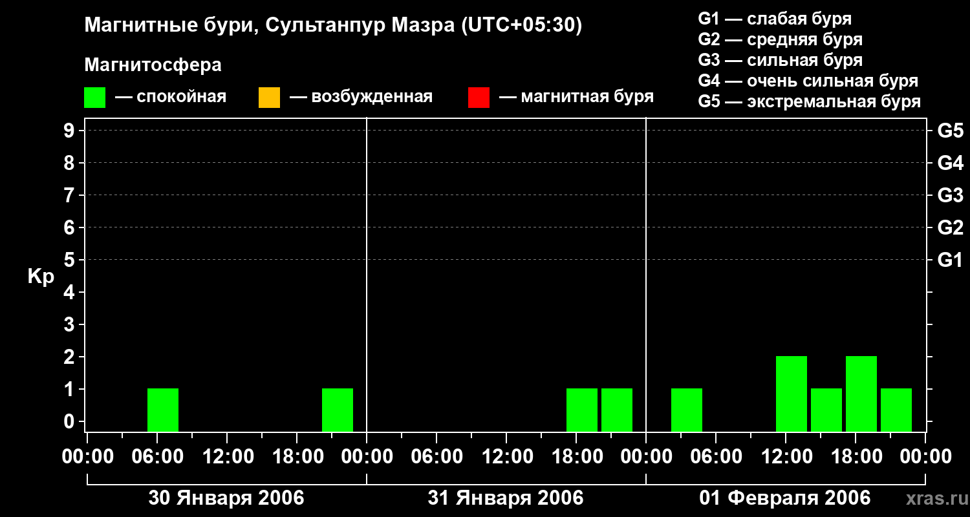Click the '01 Февраля 2006' date label
The image size is (970, 517).
click(x=785, y=498)
